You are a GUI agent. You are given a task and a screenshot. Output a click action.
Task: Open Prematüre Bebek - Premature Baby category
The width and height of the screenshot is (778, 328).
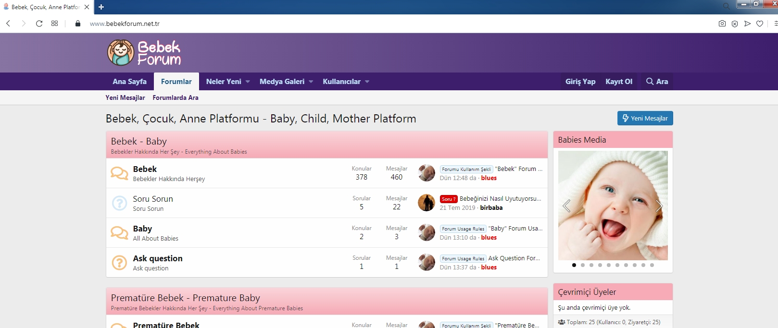[x=186, y=298]
